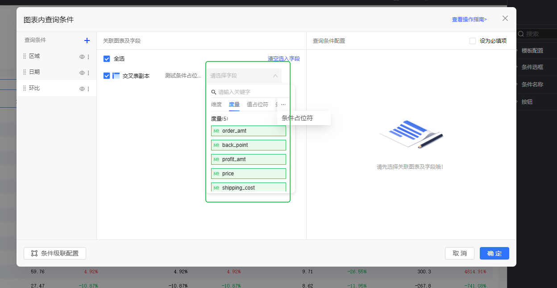The height and width of the screenshot is (288, 557).
Task: Uncheck the 全选 checkbox
Action: coord(107,59)
